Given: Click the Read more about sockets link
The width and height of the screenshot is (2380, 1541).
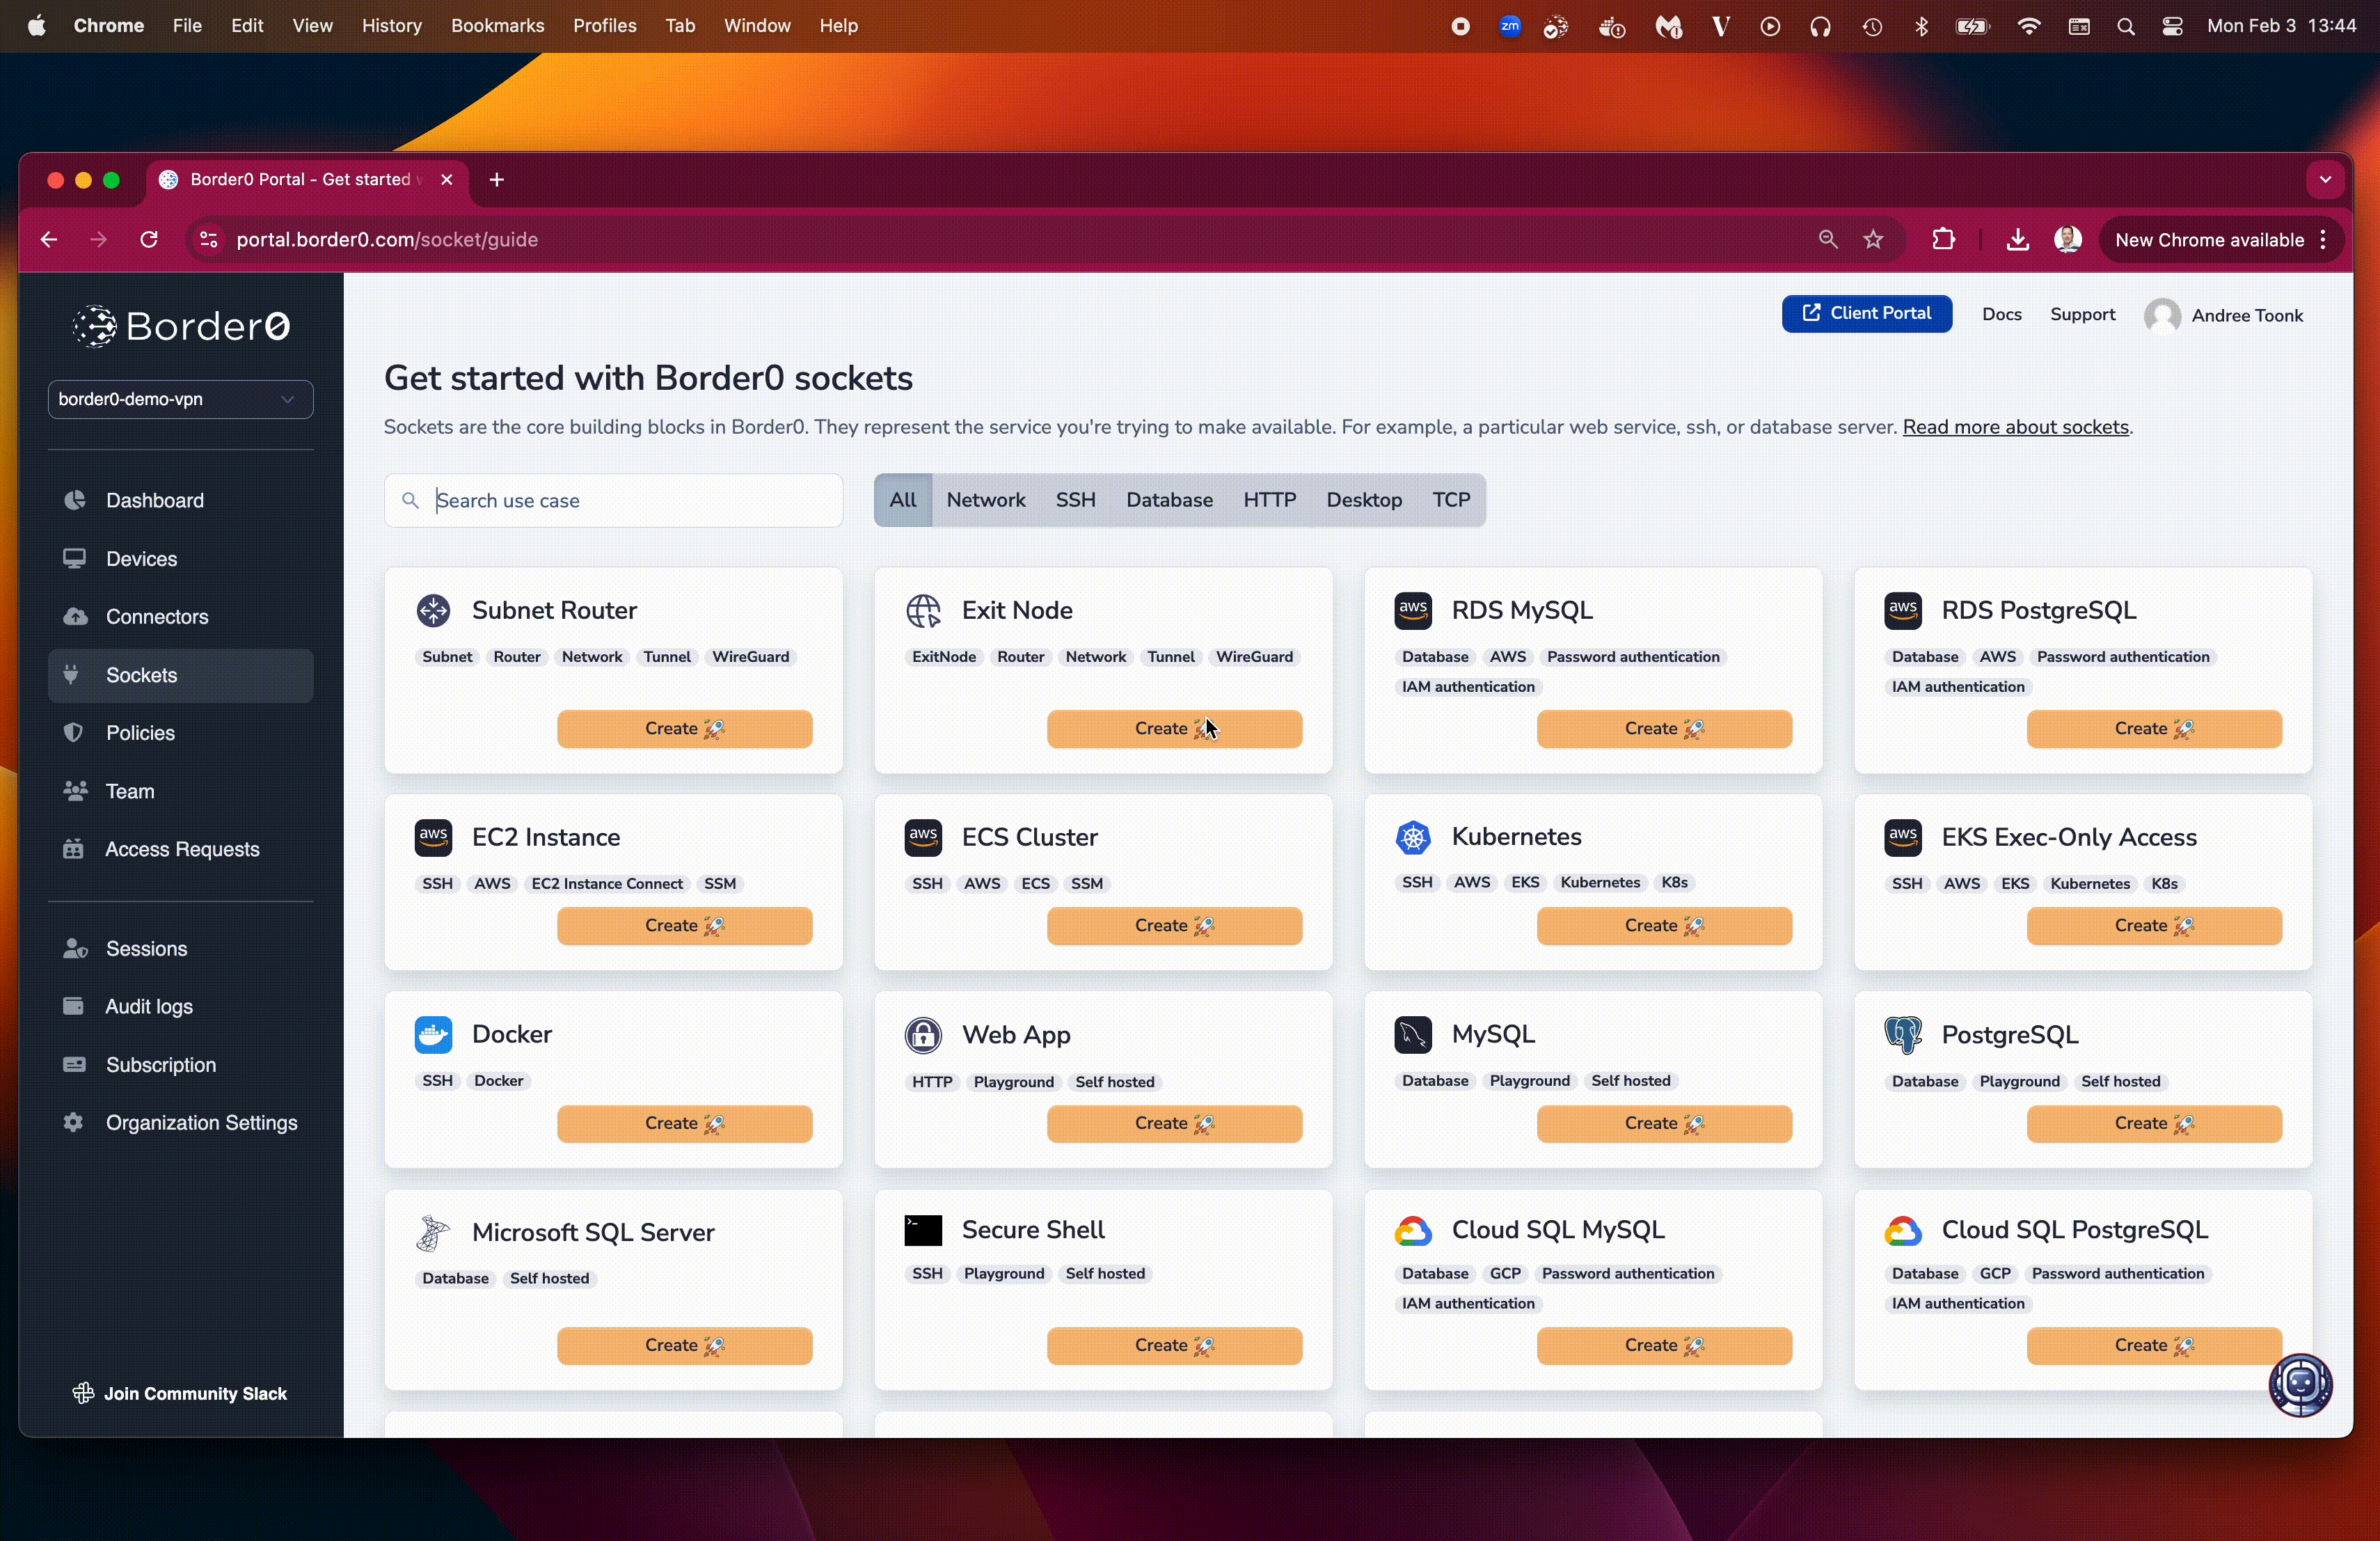Looking at the screenshot, I should 2016,425.
